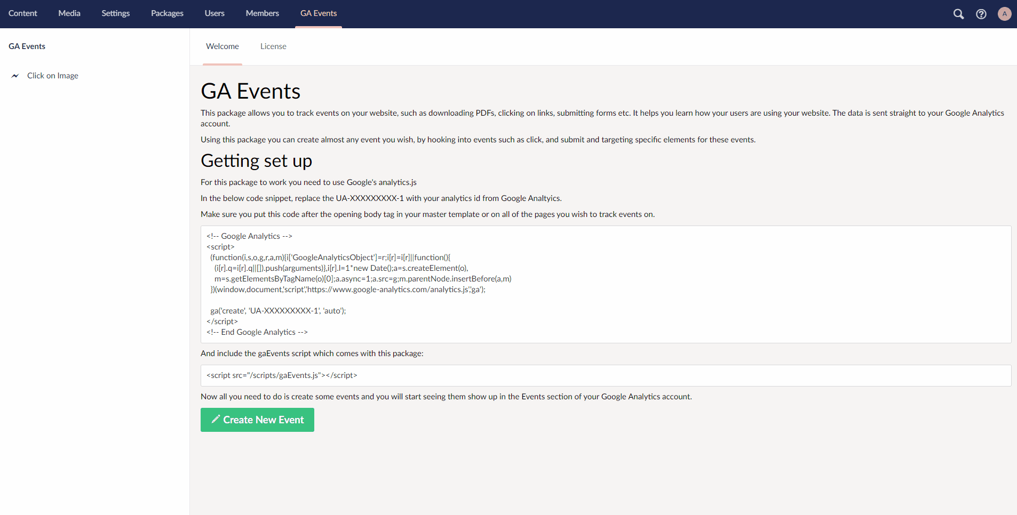Click the ga('create', 'UA-XXXXXXXXX-1', 'auto') line

278,311
